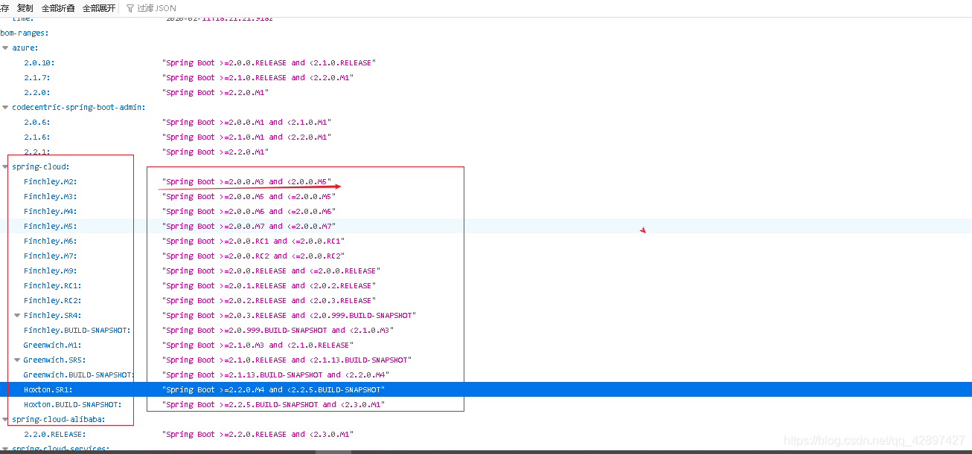The height and width of the screenshot is (454, 972).
Task: Collapse the codecentric-spring-boot-admin node arrow
Action: tap(5, 107)
